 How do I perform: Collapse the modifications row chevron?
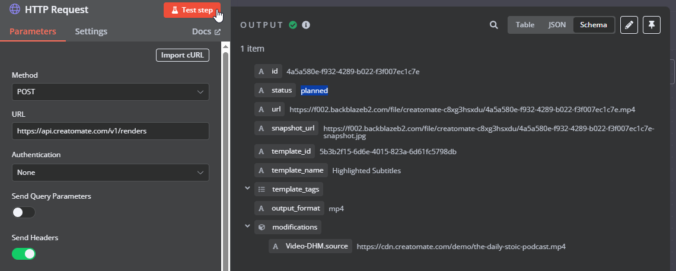pos(247,226)
